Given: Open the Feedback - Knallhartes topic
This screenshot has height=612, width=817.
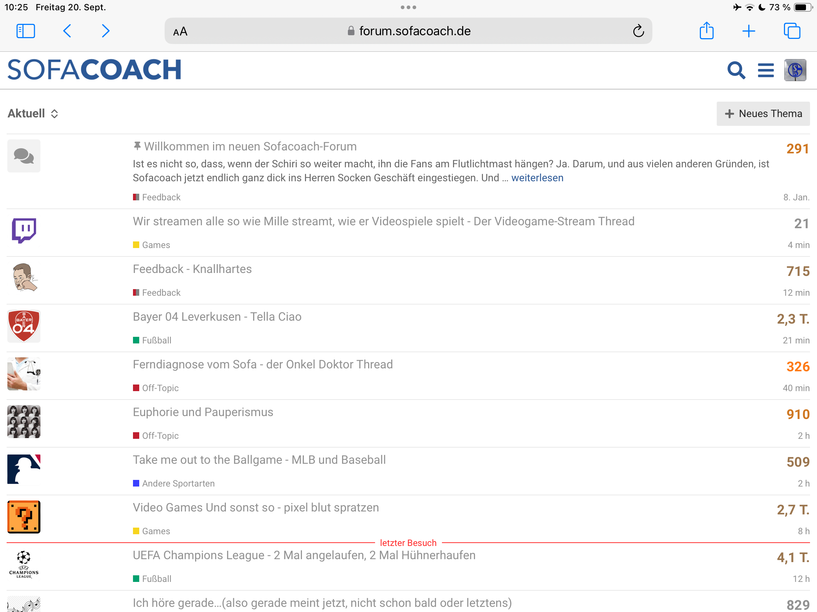Looking at the screenshot, I should [192, 269].
